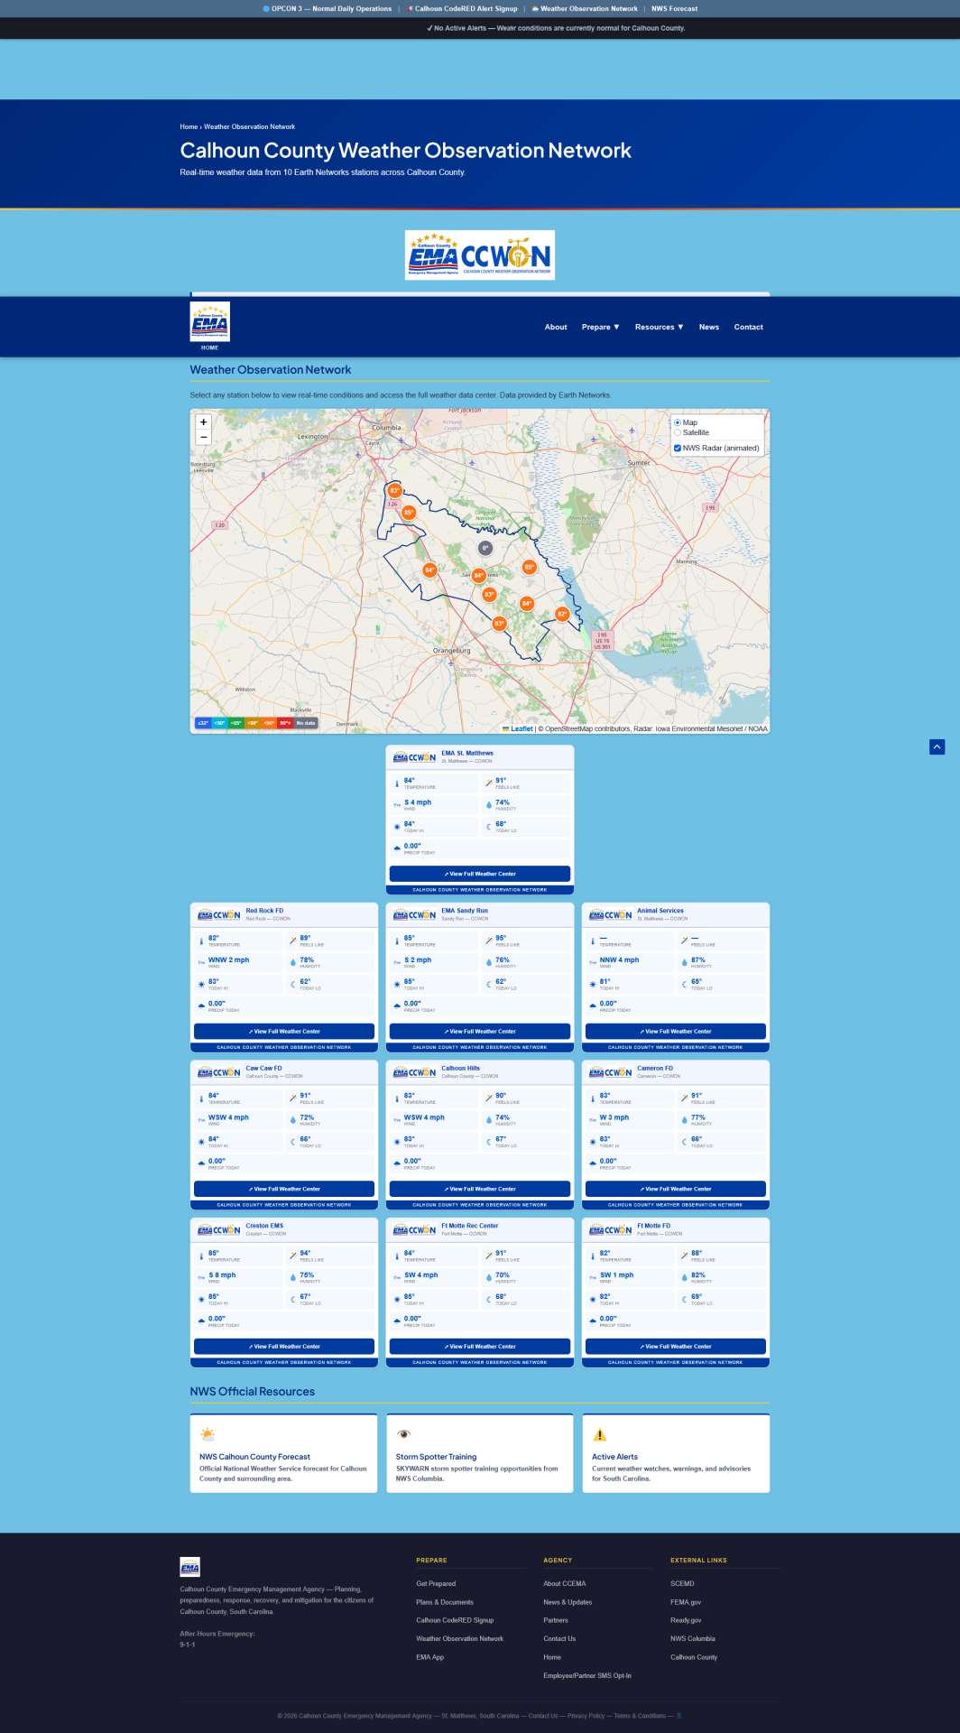
Task: Click the thermometer icon on Red Rock FD card
Action: click(201, 941)
